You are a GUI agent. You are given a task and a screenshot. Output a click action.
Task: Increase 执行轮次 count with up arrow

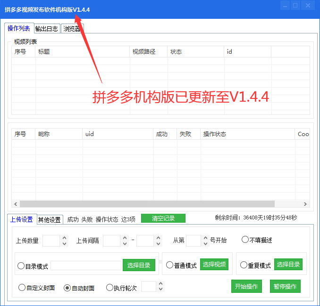[160, 283]
